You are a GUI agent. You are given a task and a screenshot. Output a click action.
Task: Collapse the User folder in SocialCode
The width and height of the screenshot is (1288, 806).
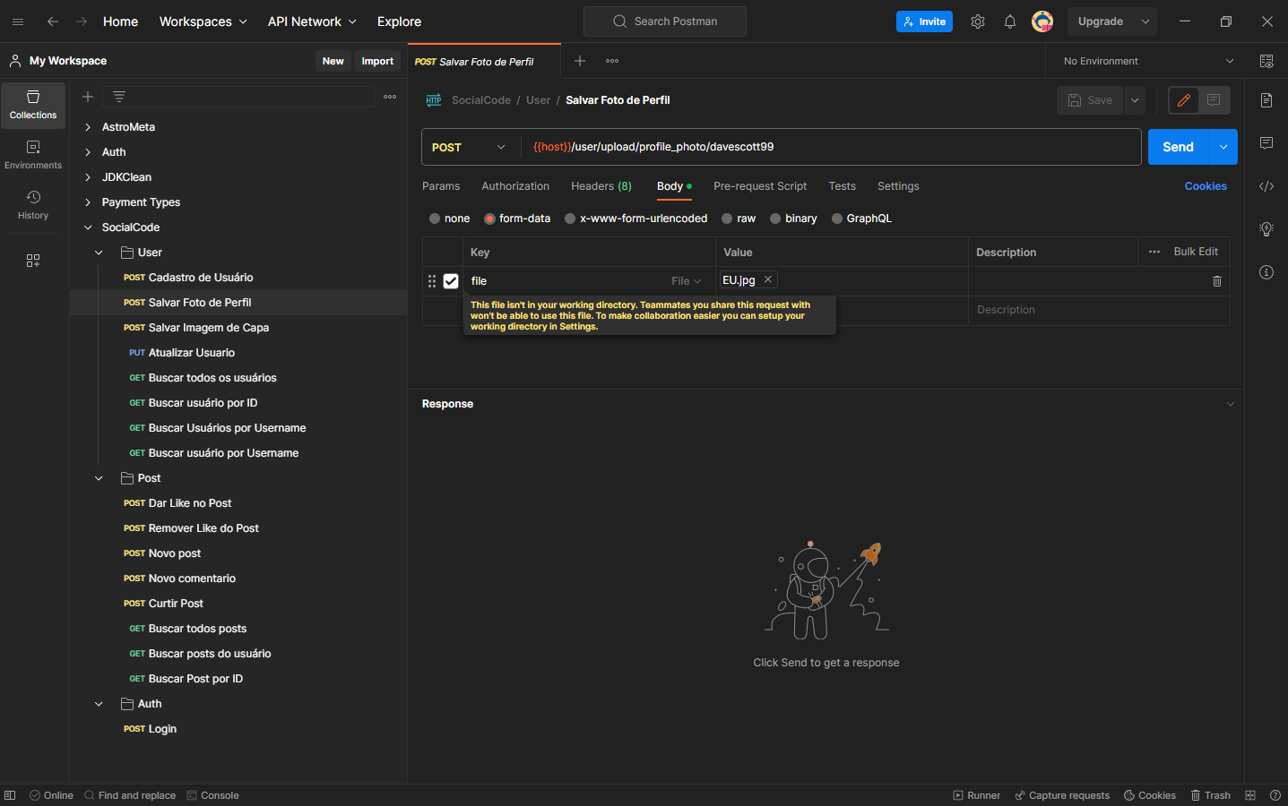tap(99, 252)
